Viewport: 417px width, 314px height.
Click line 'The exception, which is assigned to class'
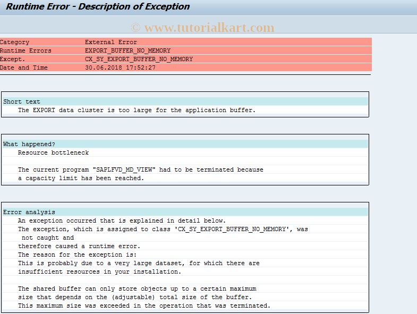coord(163,230)
